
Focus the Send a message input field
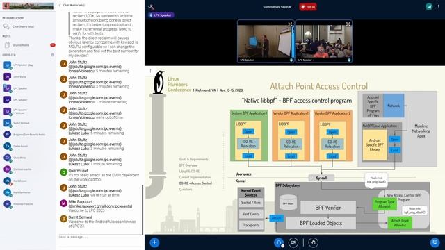click(99, 237)
